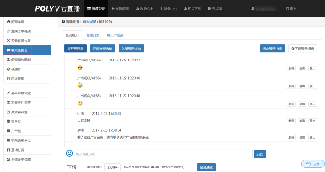Viewport: 325px width, 172px height.
Task: Open 频道播放限制 sidebar item
Action: click(27, 60)
